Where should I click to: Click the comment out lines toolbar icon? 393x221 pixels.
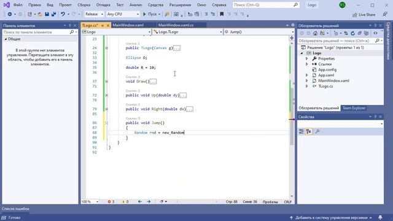click(x=206, y=14)
